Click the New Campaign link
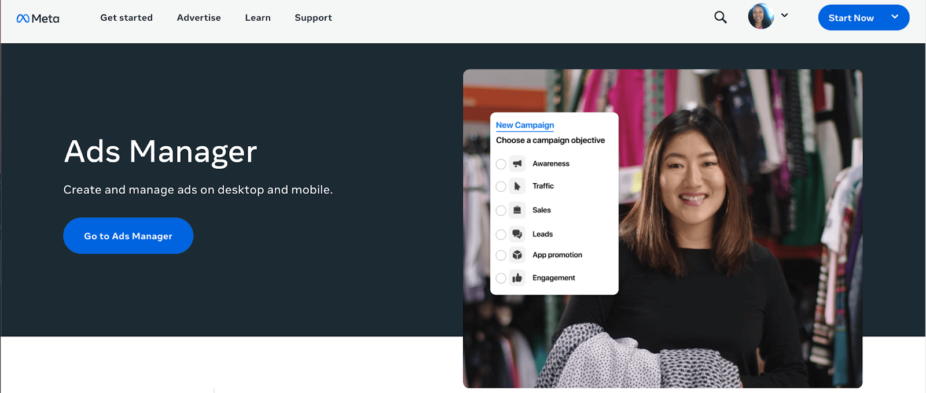This screenshot has height=393, width=926. (525, 125)
